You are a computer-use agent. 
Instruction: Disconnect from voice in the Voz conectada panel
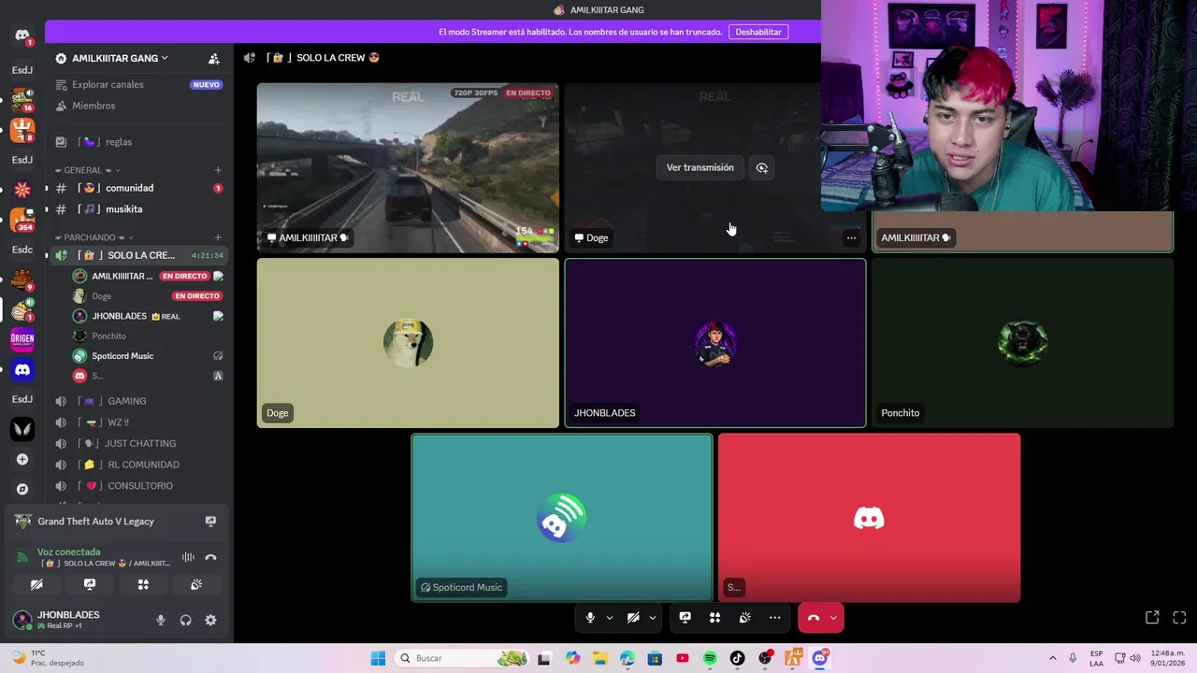210,557
